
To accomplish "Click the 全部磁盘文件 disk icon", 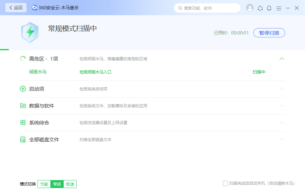I will click(x=23, y=140).
